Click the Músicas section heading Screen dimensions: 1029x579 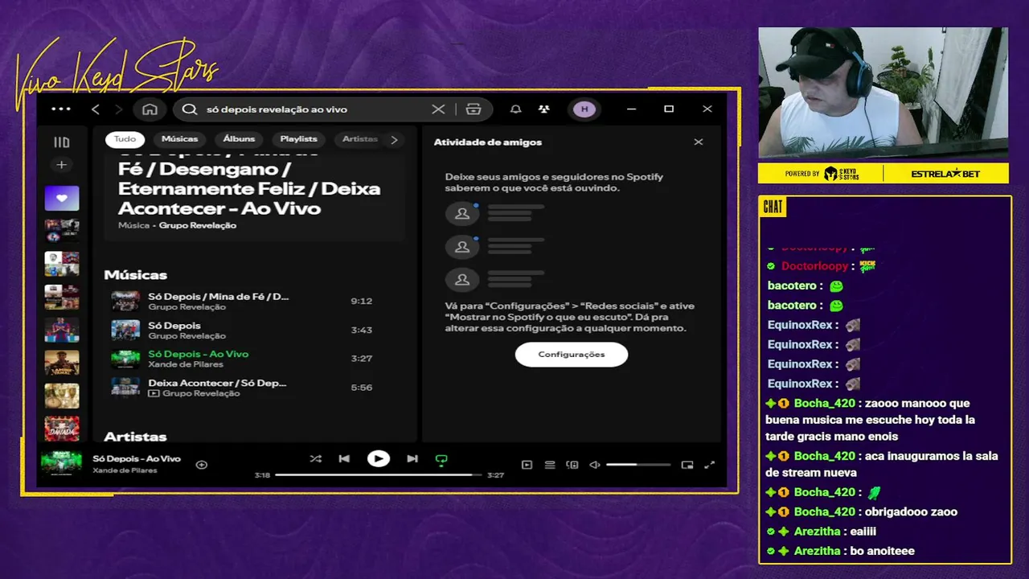pyautogui.click(x=135, y=275)
